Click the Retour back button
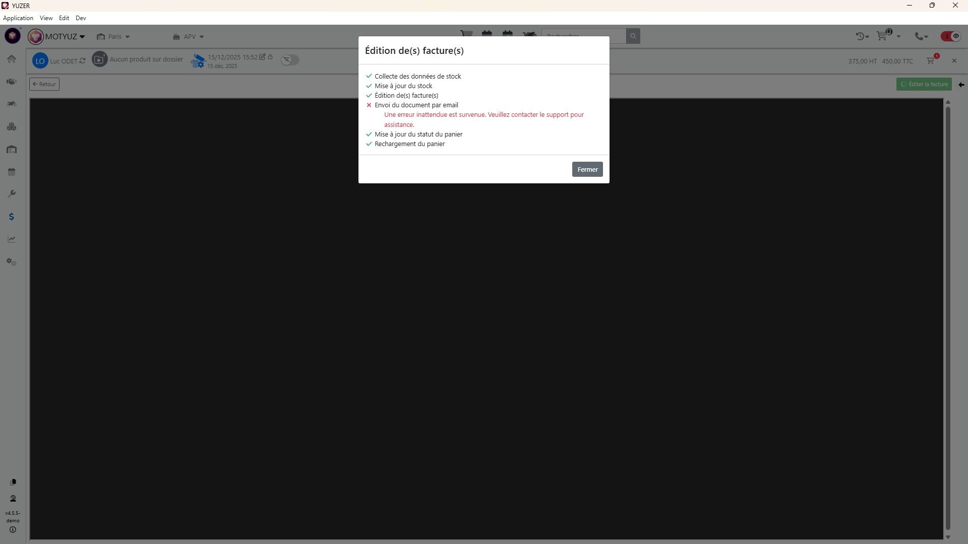This screenshot has height=544, width=968. pos(44,84)
